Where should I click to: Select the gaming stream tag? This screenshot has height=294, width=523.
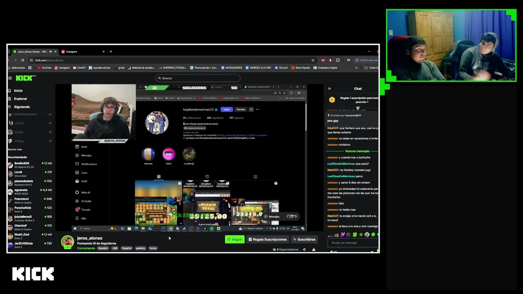click(x=141, y=248)
